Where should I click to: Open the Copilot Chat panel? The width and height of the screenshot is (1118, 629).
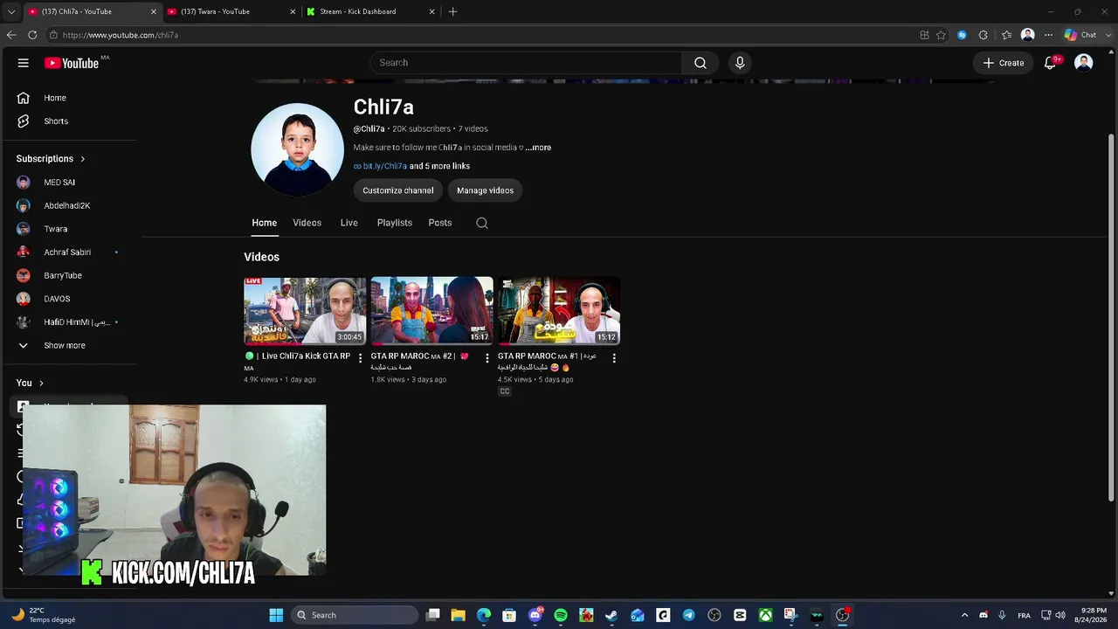click(1080, 35)
